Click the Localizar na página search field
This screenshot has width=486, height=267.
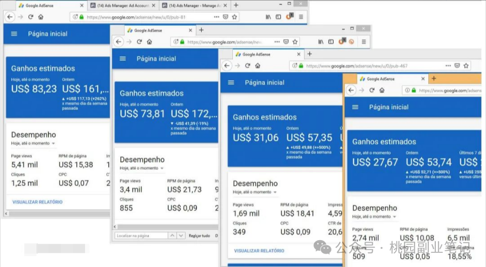[x=141, y=236]
